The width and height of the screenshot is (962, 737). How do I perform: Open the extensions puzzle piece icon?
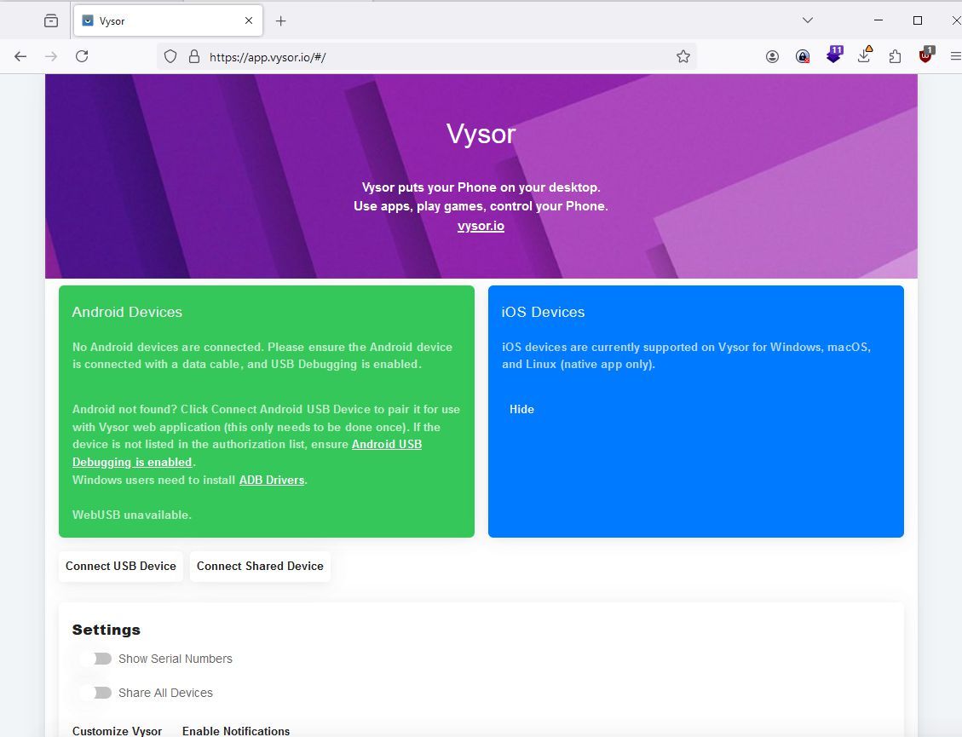click(896, 56)
